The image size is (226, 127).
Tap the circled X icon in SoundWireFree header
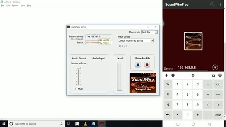pyautogui.click(x=212, y=4)
